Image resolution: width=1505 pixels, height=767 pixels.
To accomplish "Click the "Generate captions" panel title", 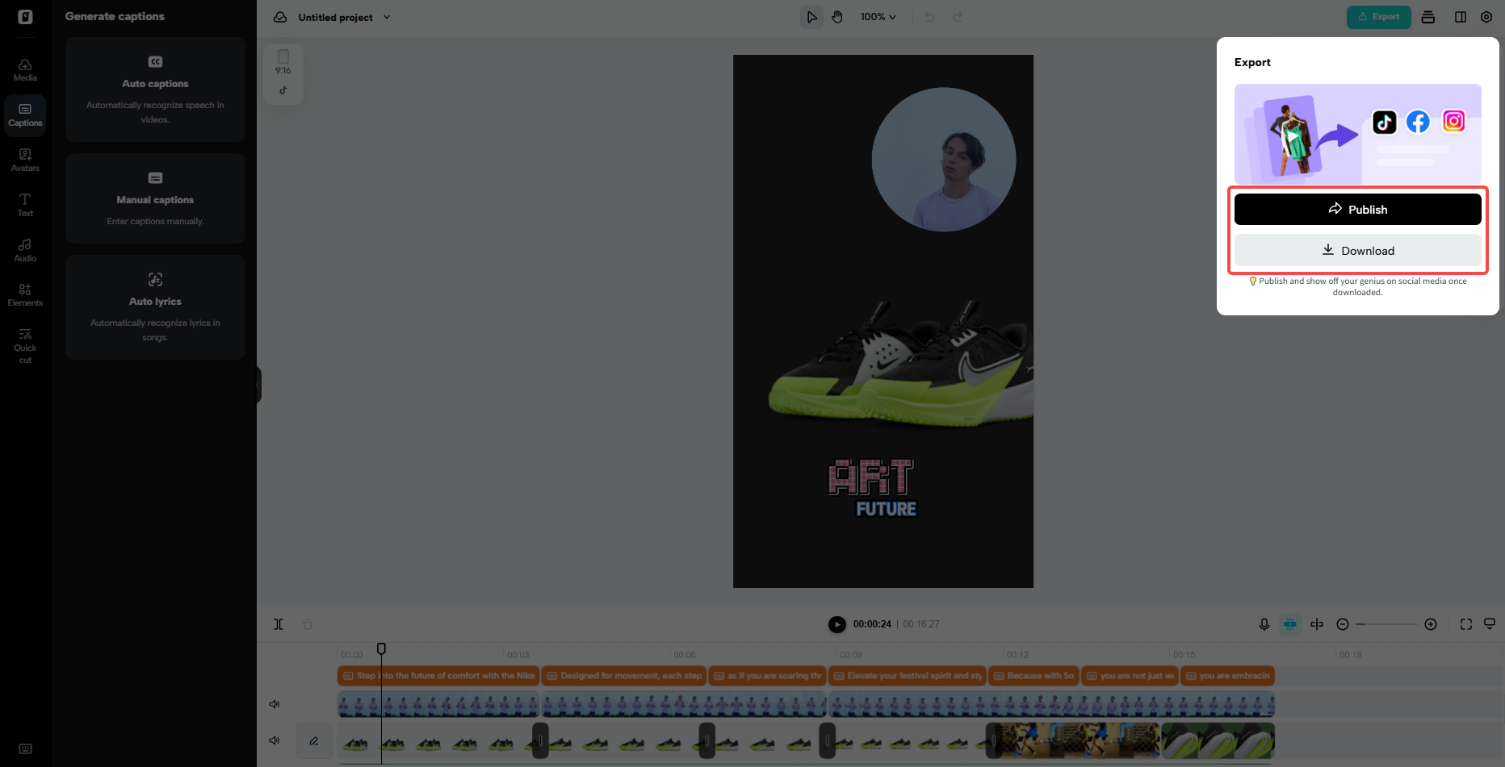I will point(115,16).
